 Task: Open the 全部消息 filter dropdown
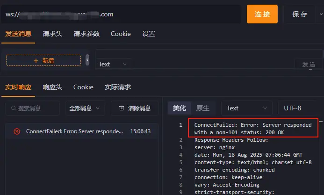(85, 108)
